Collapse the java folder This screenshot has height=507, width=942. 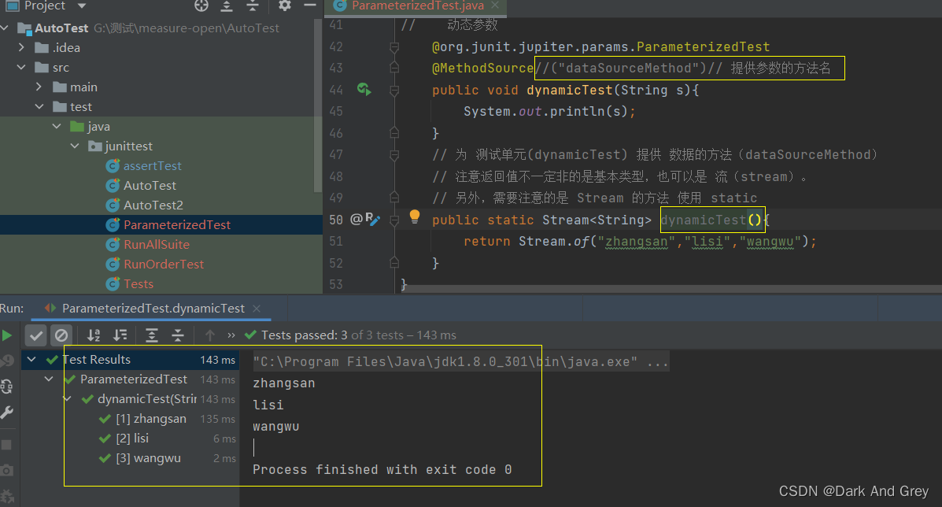pos(57,126)
